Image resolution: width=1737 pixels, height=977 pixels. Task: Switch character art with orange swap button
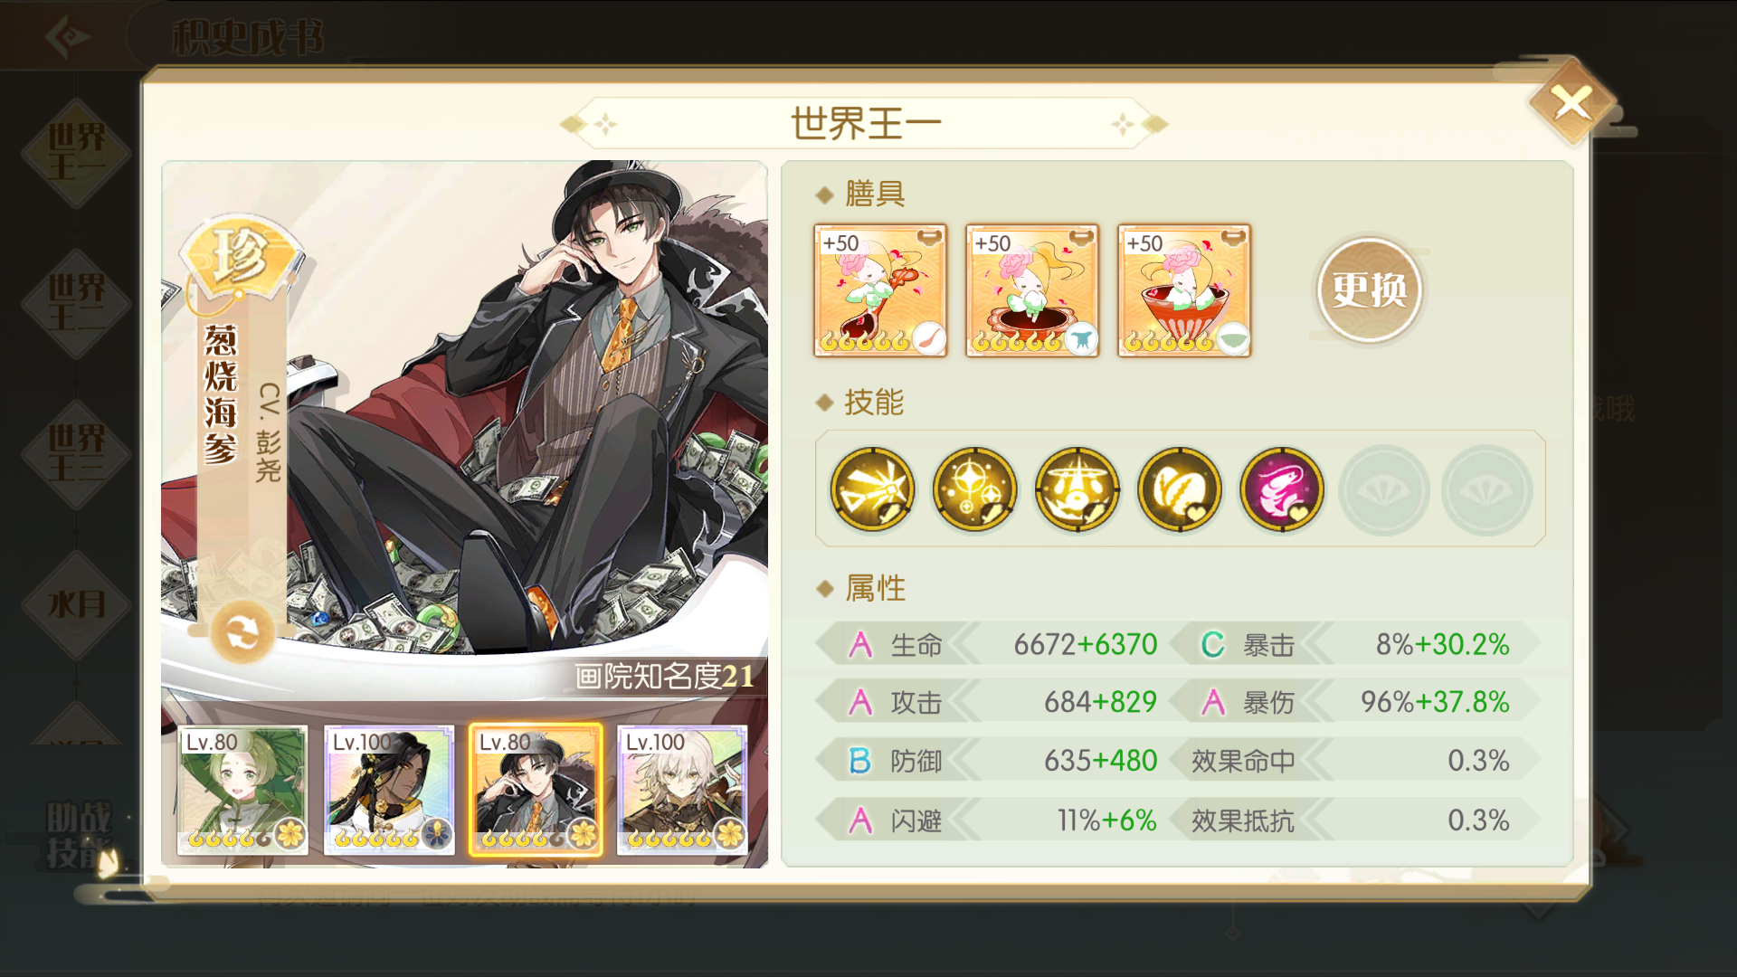pos(242,631)
